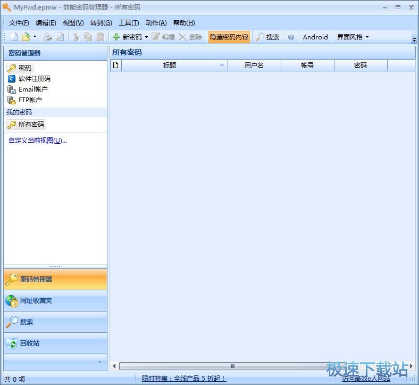Screen dimensions: 419x385
Task: Expand the open folder dropdown arrow
Action: (35, 37)
